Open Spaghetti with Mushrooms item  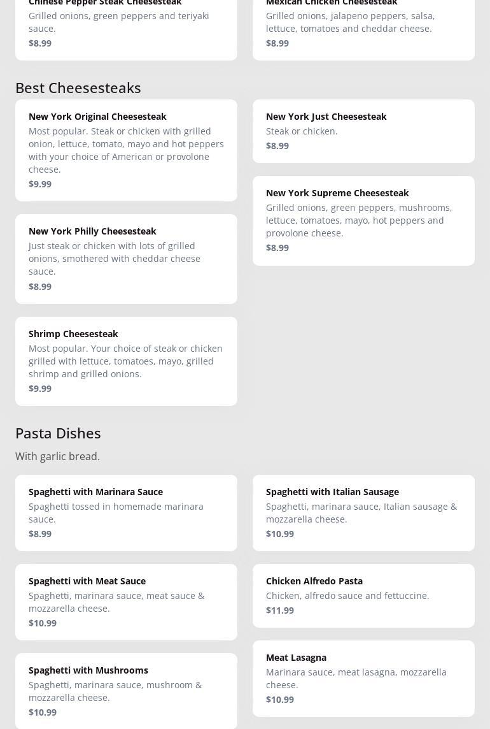click(x=126, y=691)
